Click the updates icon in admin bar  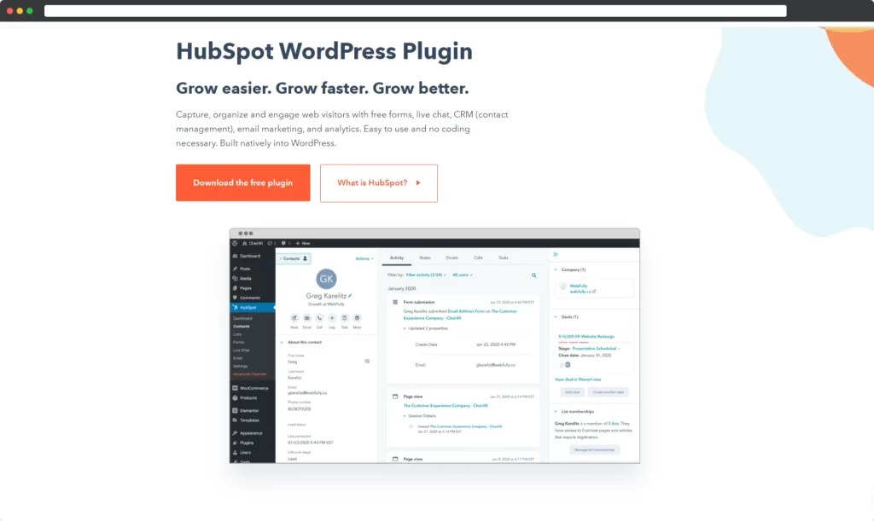pyautogui.click(x=270, y=243)
